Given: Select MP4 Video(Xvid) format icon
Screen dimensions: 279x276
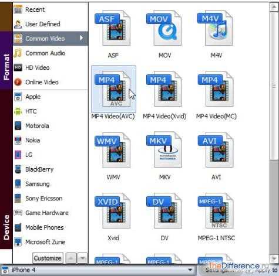Looking at the screenshot, I should pos(164,89).
